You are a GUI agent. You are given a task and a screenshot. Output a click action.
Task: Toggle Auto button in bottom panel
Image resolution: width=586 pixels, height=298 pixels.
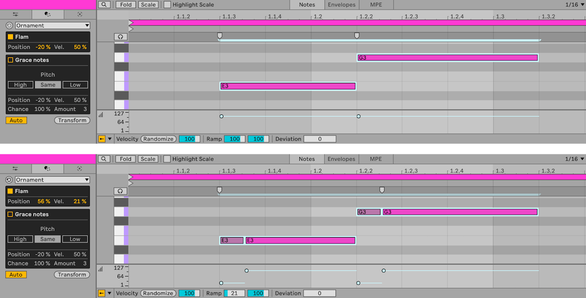16,275
